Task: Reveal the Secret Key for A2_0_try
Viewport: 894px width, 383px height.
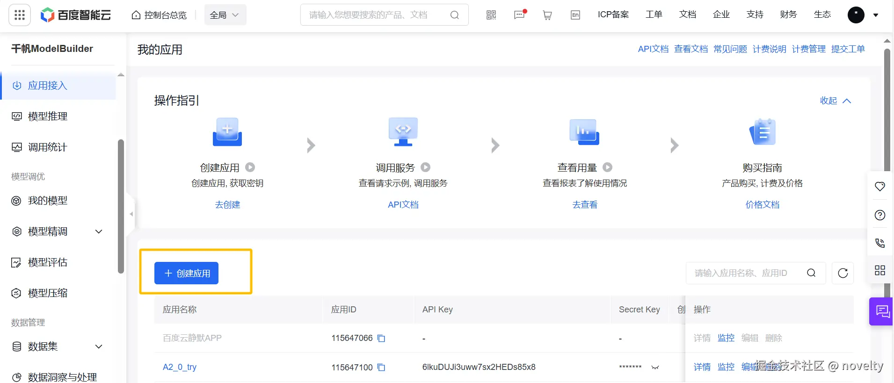Action: click(655, 367)
